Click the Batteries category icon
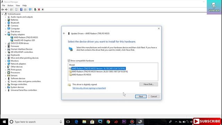The image size is (222, 125). (9, 20)
